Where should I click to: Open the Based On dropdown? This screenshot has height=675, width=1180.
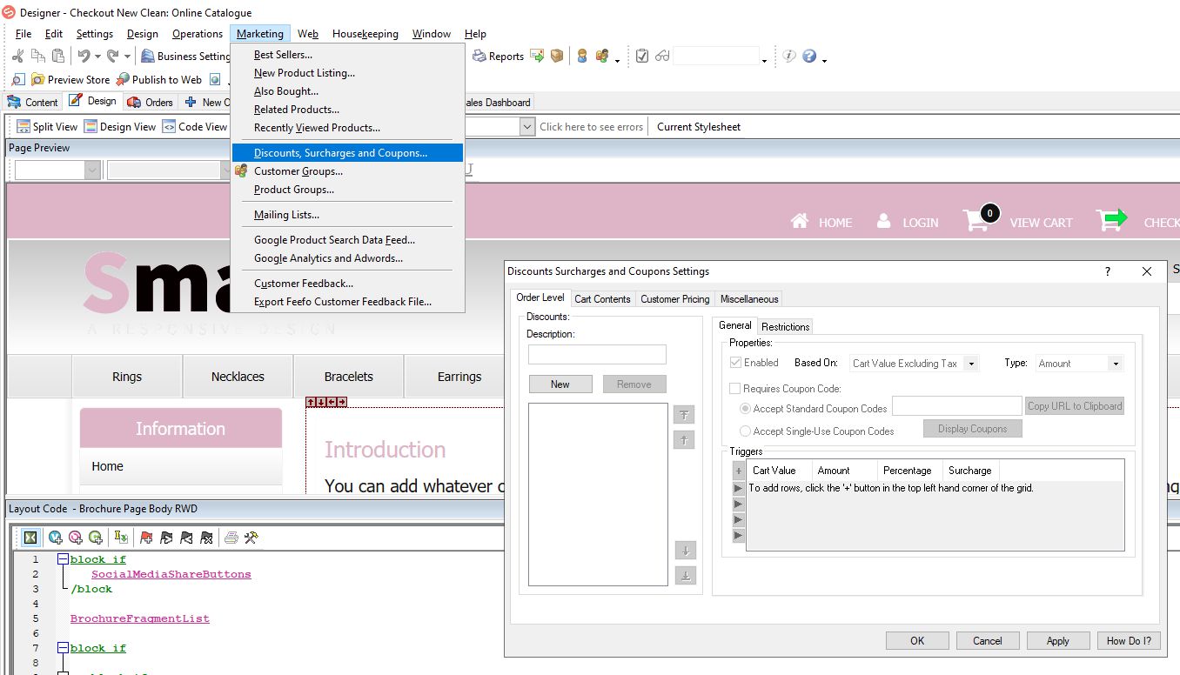pyautogui.click(x=971, y=364)
